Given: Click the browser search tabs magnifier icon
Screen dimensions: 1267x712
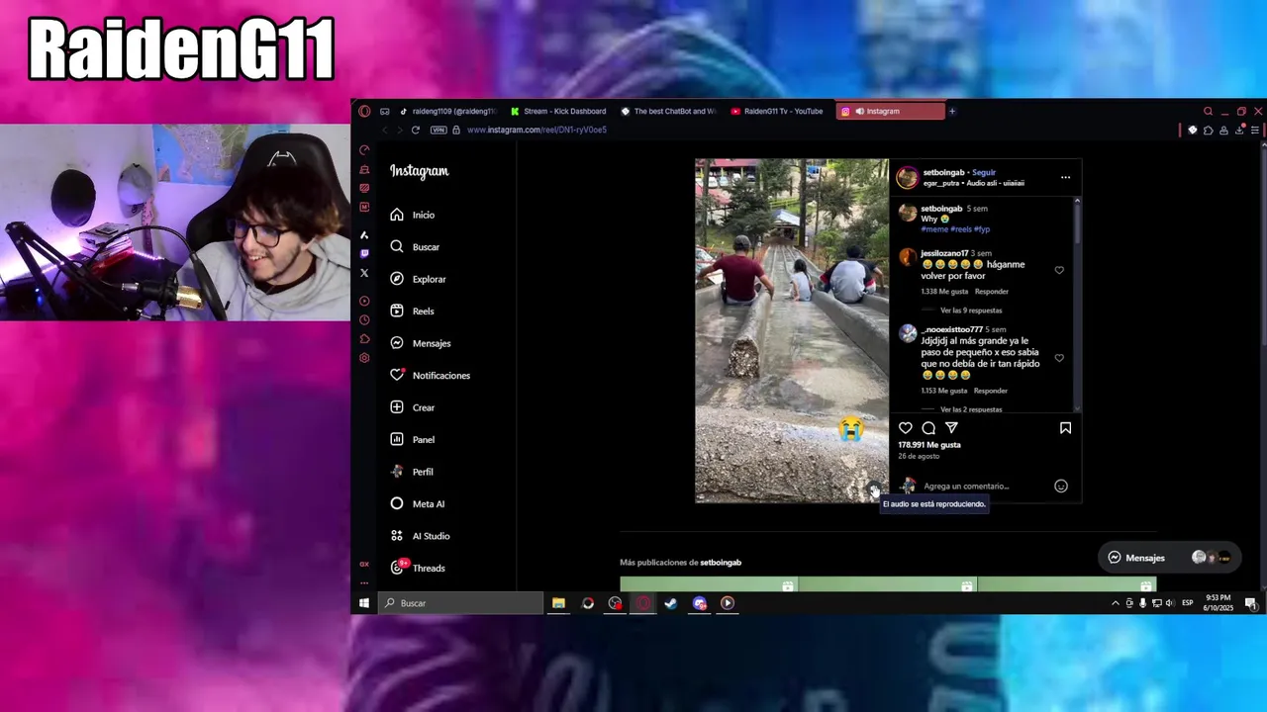Looking at the screenshot, I should click(x=1208, y=111).
